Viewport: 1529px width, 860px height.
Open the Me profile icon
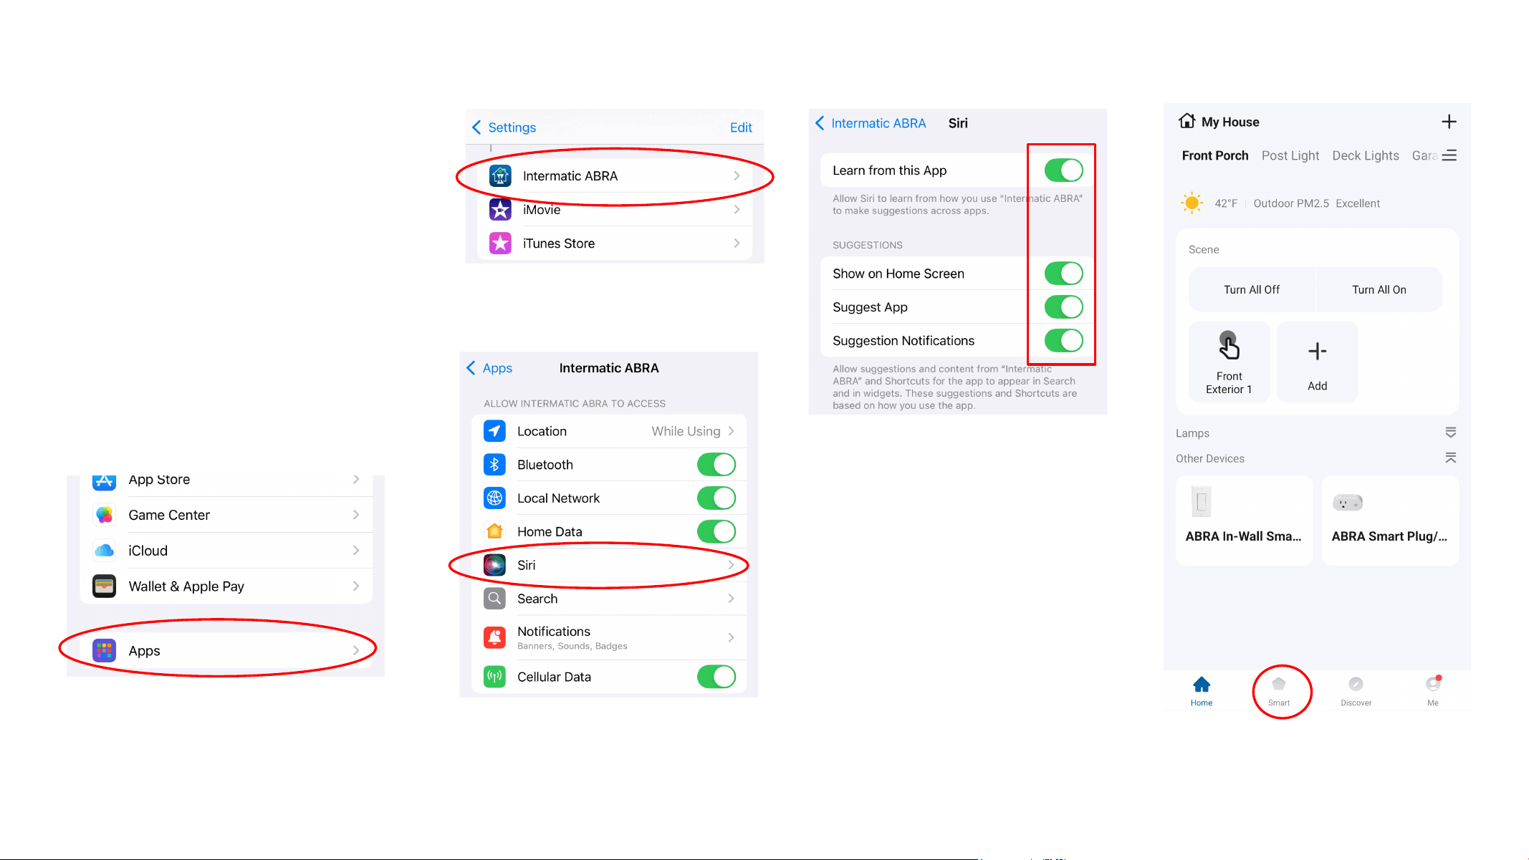pos(1433,684)
